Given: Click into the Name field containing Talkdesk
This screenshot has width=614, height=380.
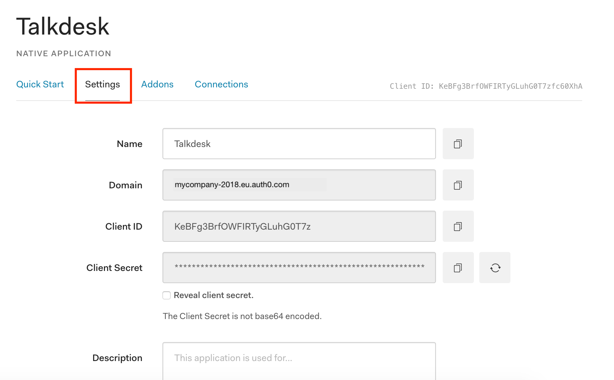Looking at the screenshot, I should coord(299,144).
